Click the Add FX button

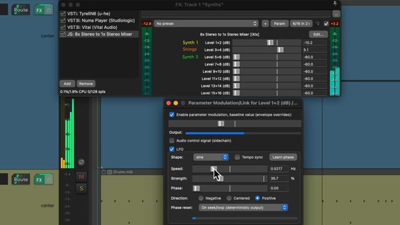click(67, 84)
